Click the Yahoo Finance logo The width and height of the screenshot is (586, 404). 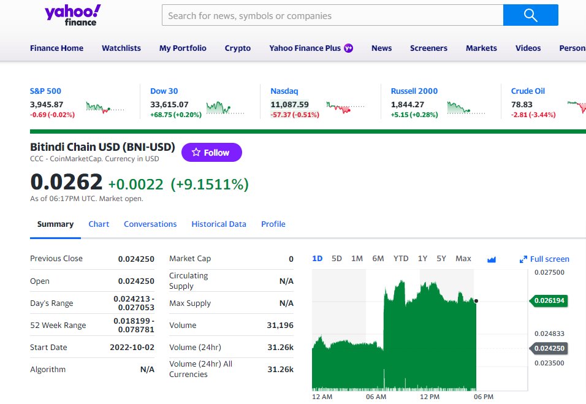pyautogui.click(x=73, y=15)
